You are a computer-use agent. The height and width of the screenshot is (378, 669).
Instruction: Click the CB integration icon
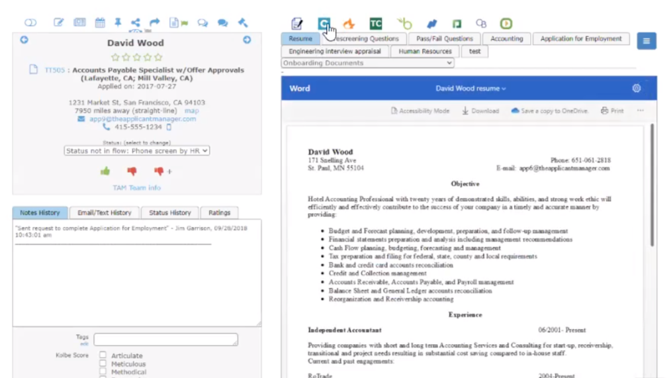[481, 23]
